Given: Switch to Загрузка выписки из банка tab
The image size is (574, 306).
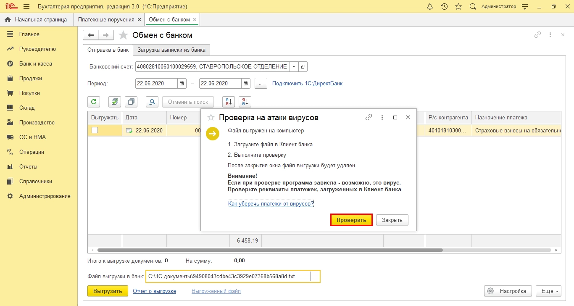Looking at the screenshot, I should pyautogui.click(x=171, y=50).
